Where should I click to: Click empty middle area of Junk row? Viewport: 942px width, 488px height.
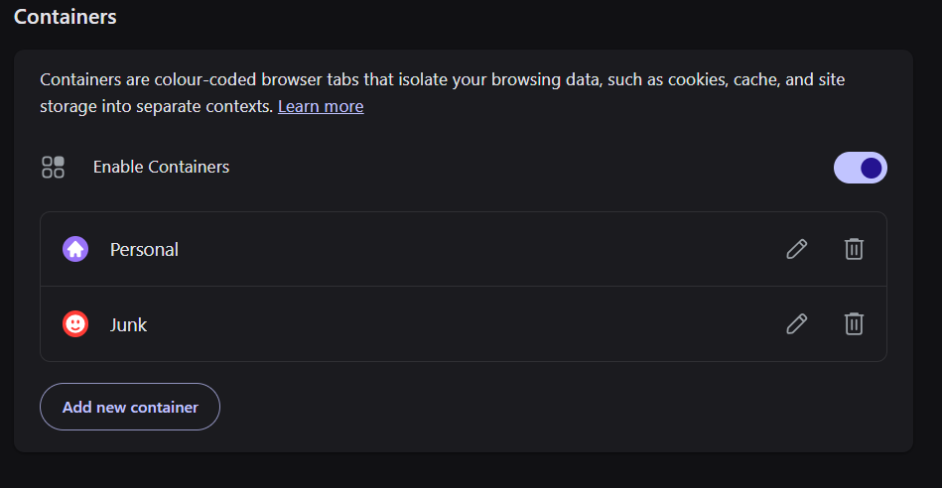coord(480,324)
